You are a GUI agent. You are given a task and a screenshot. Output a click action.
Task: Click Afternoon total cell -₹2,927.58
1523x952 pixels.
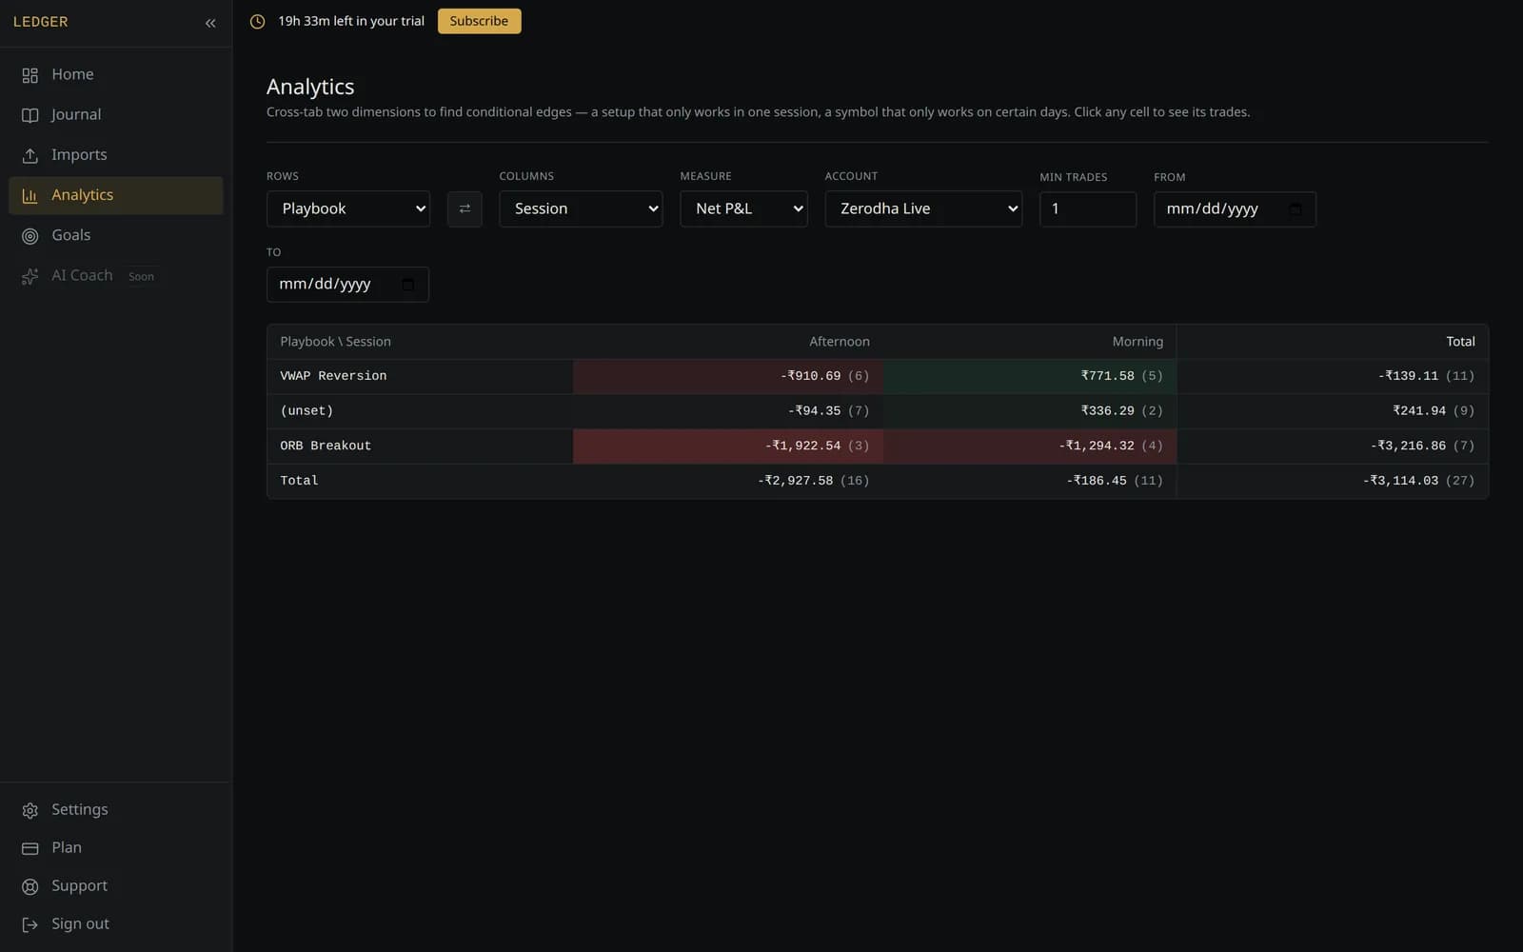point(728,481)
